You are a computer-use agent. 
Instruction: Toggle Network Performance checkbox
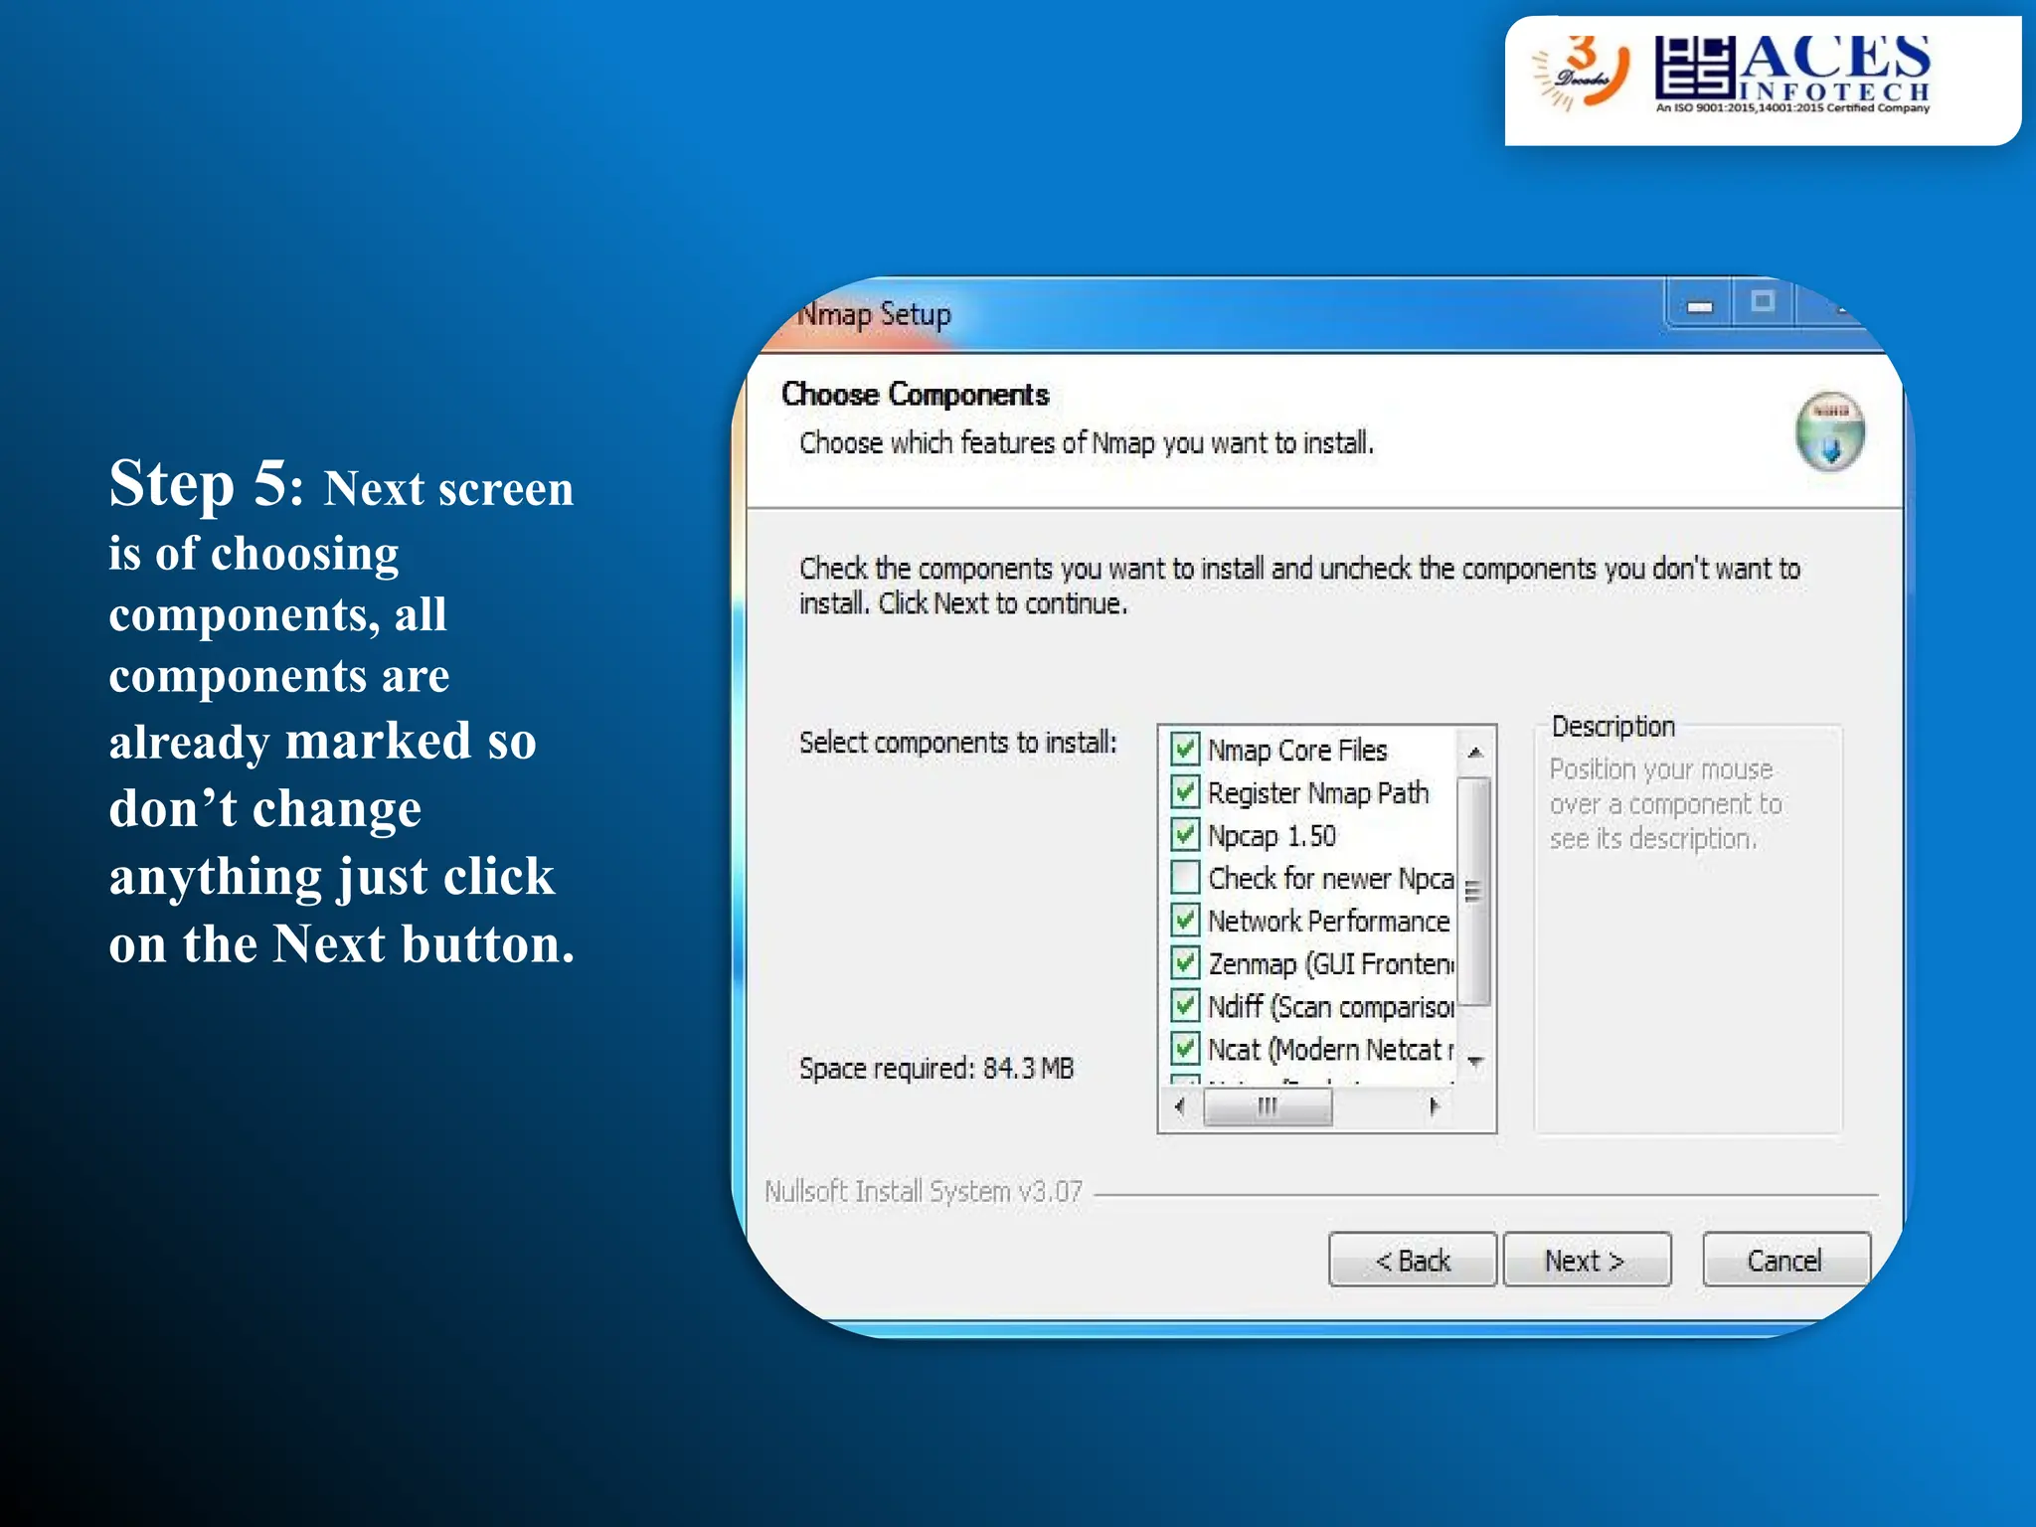pyautogui.click(x=1185, y=921)
